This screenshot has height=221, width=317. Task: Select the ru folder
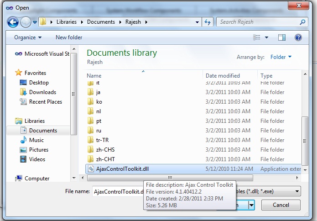click(x=193, y=131)
